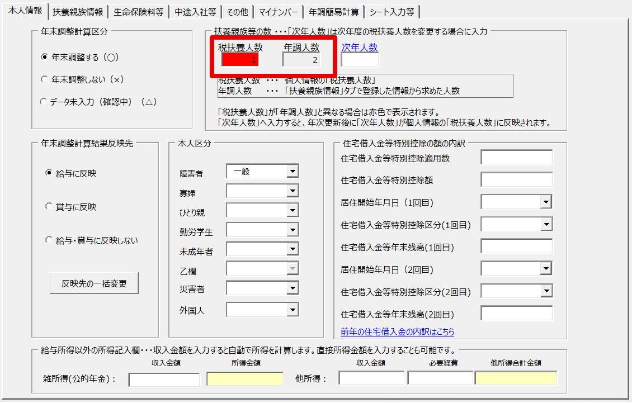
Task: Choose 給与・賞与に反映しない option
Action: pyautogui.click(x=49, y=240)
